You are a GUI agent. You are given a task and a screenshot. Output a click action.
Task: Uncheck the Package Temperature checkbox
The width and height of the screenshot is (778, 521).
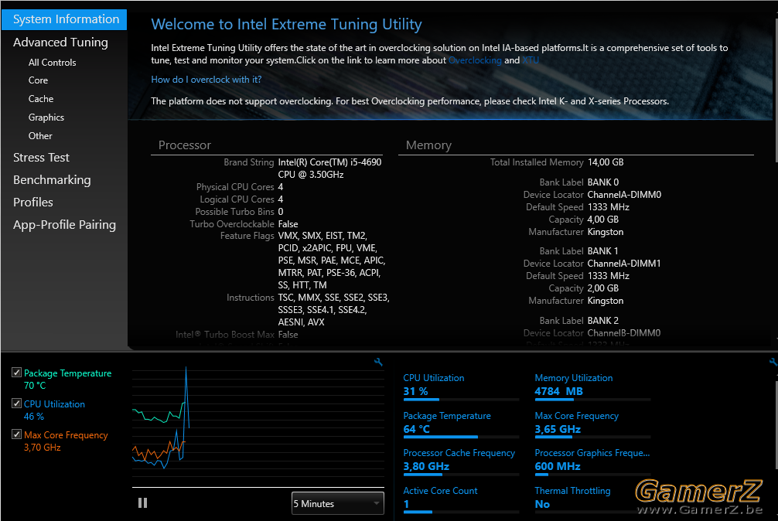pyautogui.click(x=16, y=373)
